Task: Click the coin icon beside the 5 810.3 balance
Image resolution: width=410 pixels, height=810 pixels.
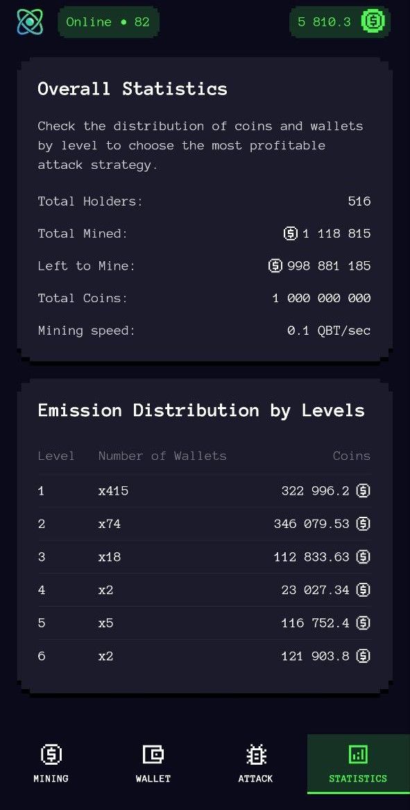Action: tap(374, 22)
